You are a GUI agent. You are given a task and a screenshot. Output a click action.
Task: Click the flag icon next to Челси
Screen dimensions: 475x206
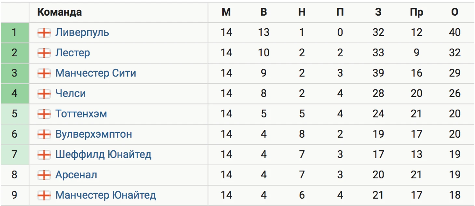(44, 94)
